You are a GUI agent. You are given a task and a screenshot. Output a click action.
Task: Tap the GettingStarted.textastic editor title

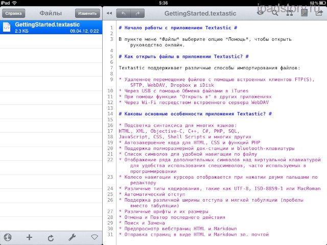point(200,14)
